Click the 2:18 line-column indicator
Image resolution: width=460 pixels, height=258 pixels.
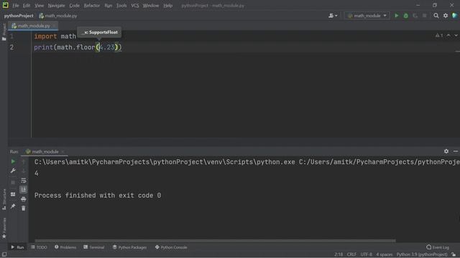point(339,254)
